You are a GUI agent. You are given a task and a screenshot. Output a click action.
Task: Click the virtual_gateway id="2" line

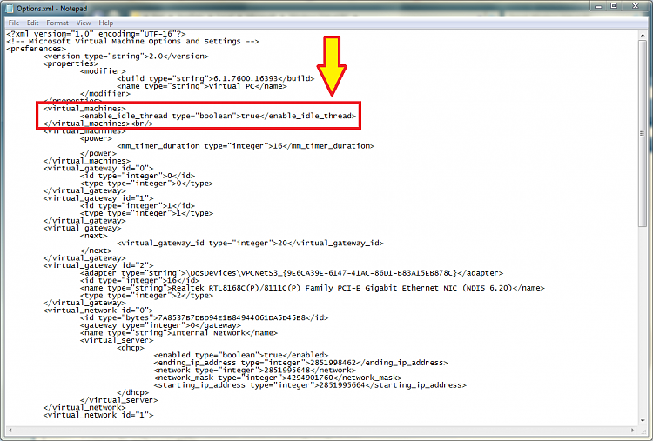coord(98,265)
